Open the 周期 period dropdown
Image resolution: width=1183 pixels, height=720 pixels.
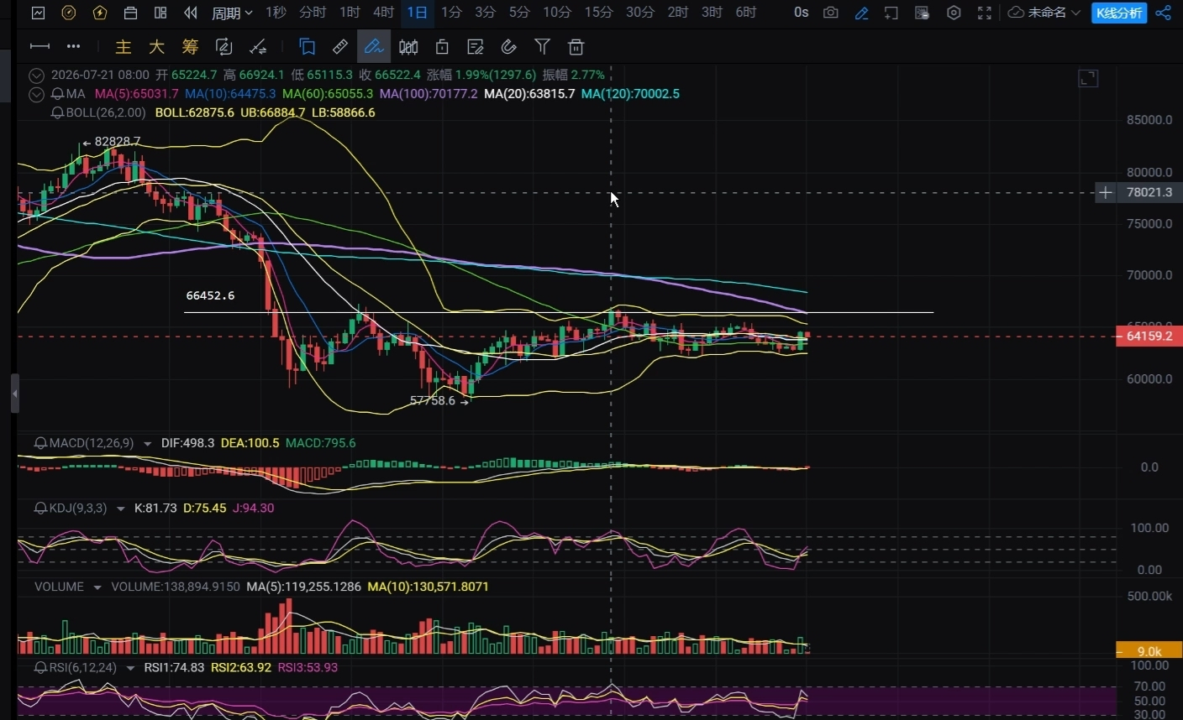click(231, 13)
